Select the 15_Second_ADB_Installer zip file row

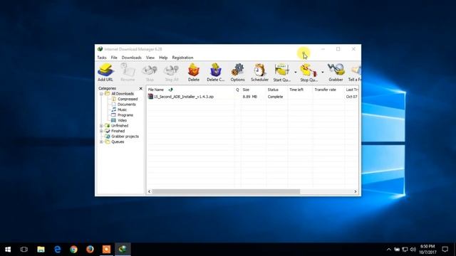coord(252,97)
